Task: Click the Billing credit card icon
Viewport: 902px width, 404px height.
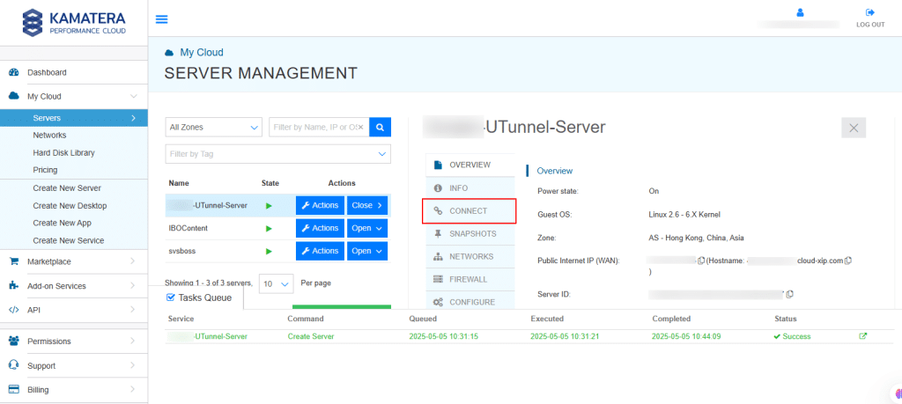Action: coord(14,390)
